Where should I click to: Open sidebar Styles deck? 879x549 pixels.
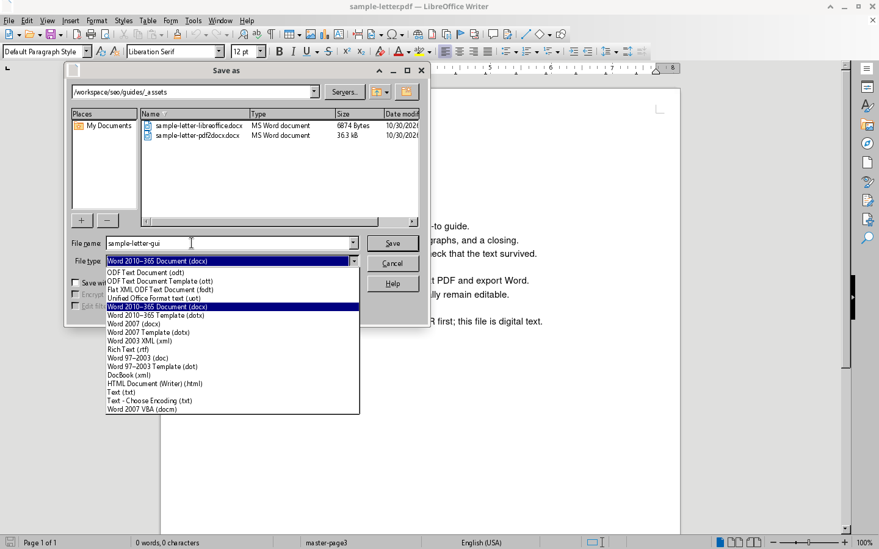click(x=867, y=106)
